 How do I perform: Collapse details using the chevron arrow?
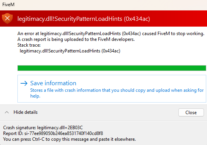click(7, 112)
